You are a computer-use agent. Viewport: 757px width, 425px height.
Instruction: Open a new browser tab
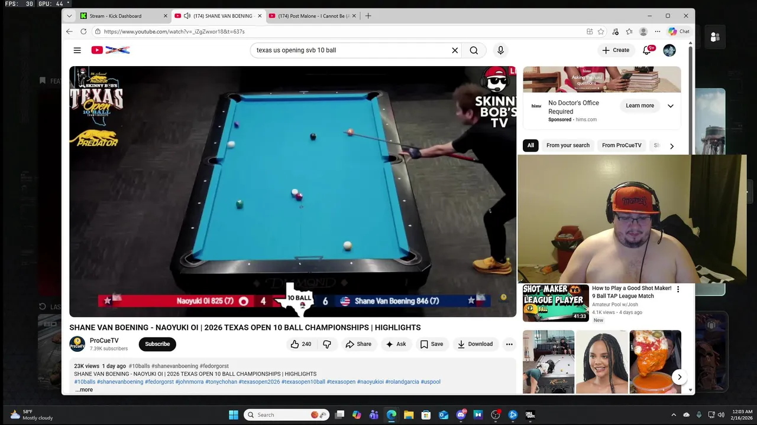(x=368, y=16)
